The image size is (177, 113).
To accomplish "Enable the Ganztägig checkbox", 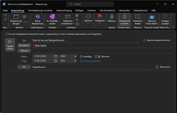I will (81, 56).
